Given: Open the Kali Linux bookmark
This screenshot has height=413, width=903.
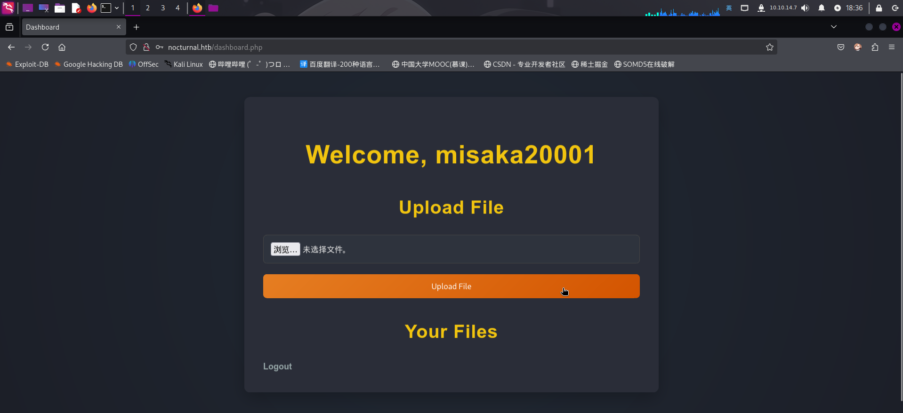Looking at the screenshot, I should pos(184,64).
